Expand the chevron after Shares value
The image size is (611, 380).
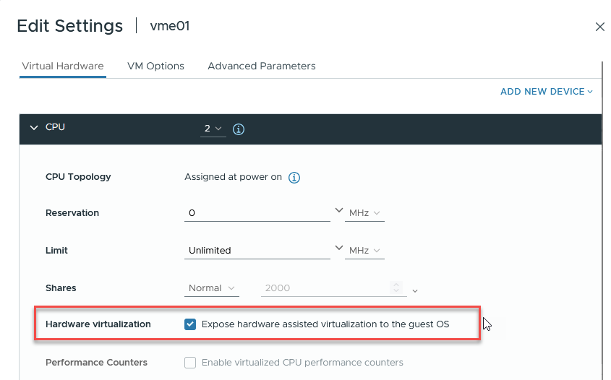pos(415,290)
